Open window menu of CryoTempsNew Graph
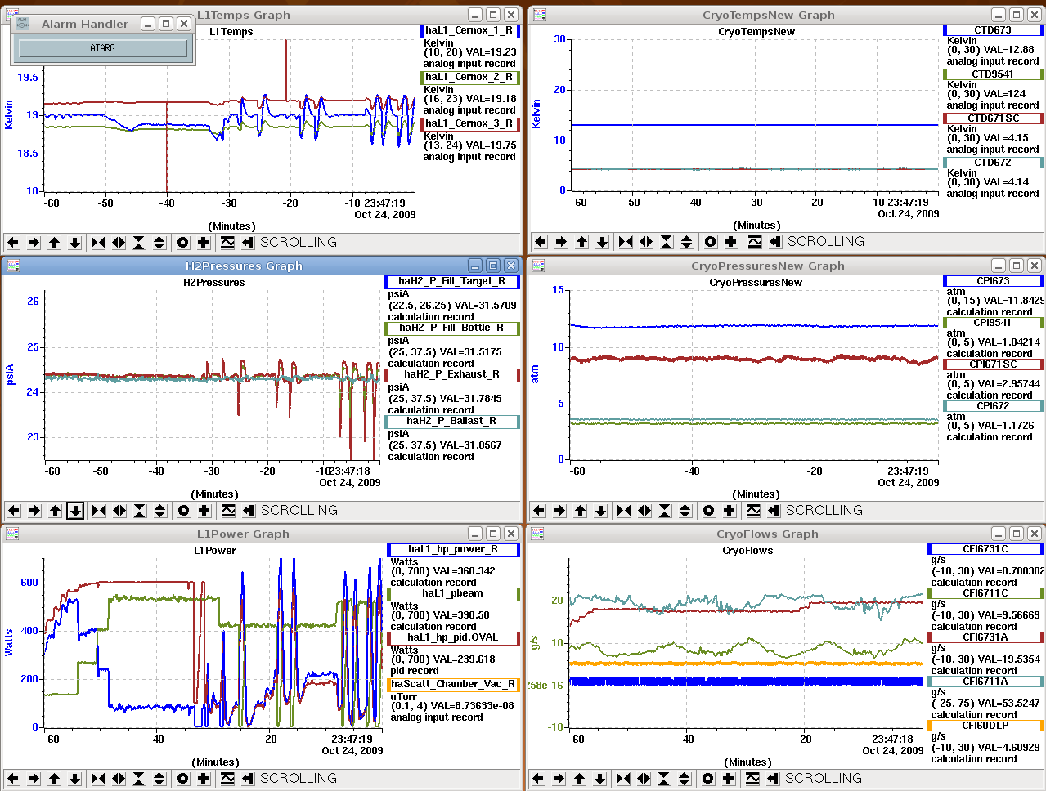This screenshot has width=1046, height=791. (x=539, y=15)
